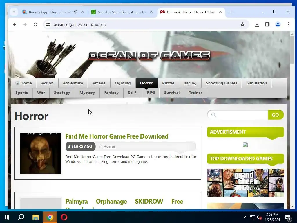The height and width of the screenshot is (223, 297).
Task: Click the Chrome taskbar icon
Action: coord(50,217)
